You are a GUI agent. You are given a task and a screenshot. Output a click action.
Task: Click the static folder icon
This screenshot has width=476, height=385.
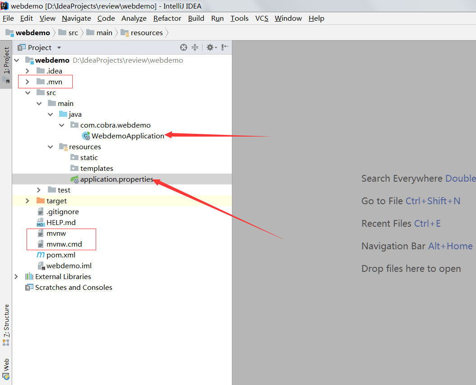tap(74, 157)
